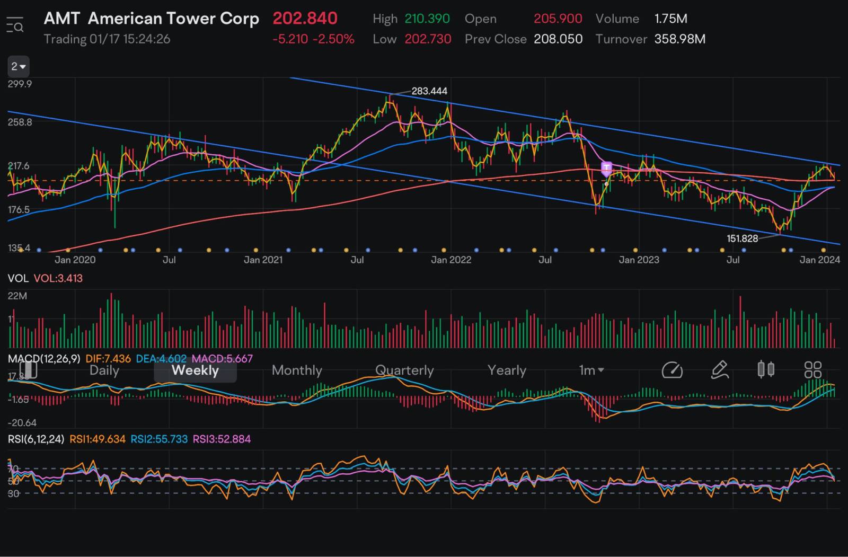
Task: Click the 151.828 low price label
Action: tap(742, 238)
